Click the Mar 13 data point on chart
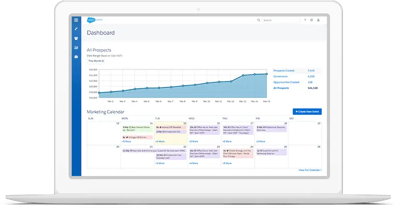 tap(243, 77)
